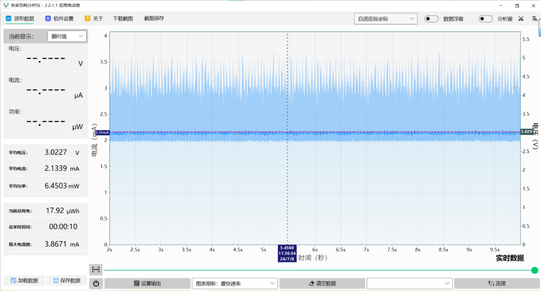Toggle the 分析窗 switch

pyautogui.click(x=486, y=19)
